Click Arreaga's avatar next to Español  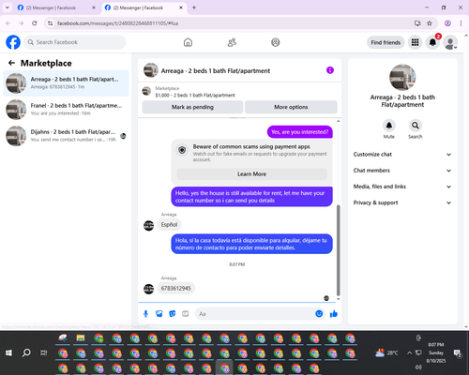coord(148,225)
